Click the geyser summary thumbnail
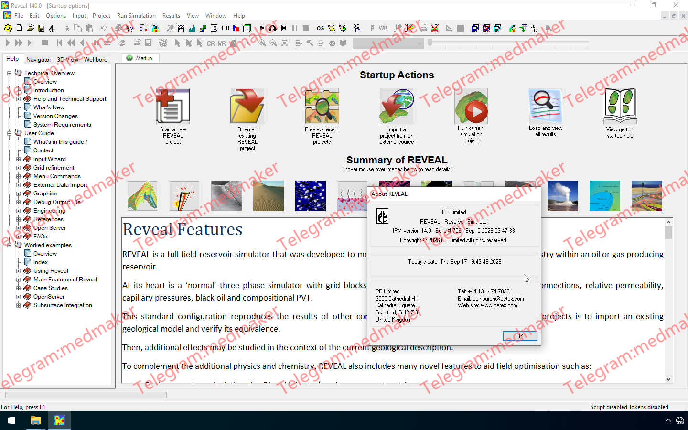688x430 pixels. point(563,196)
